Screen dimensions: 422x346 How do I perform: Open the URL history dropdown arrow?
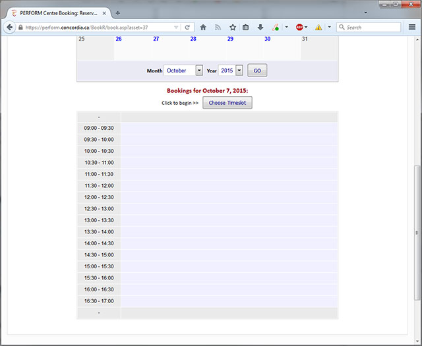tap(176, 28)
